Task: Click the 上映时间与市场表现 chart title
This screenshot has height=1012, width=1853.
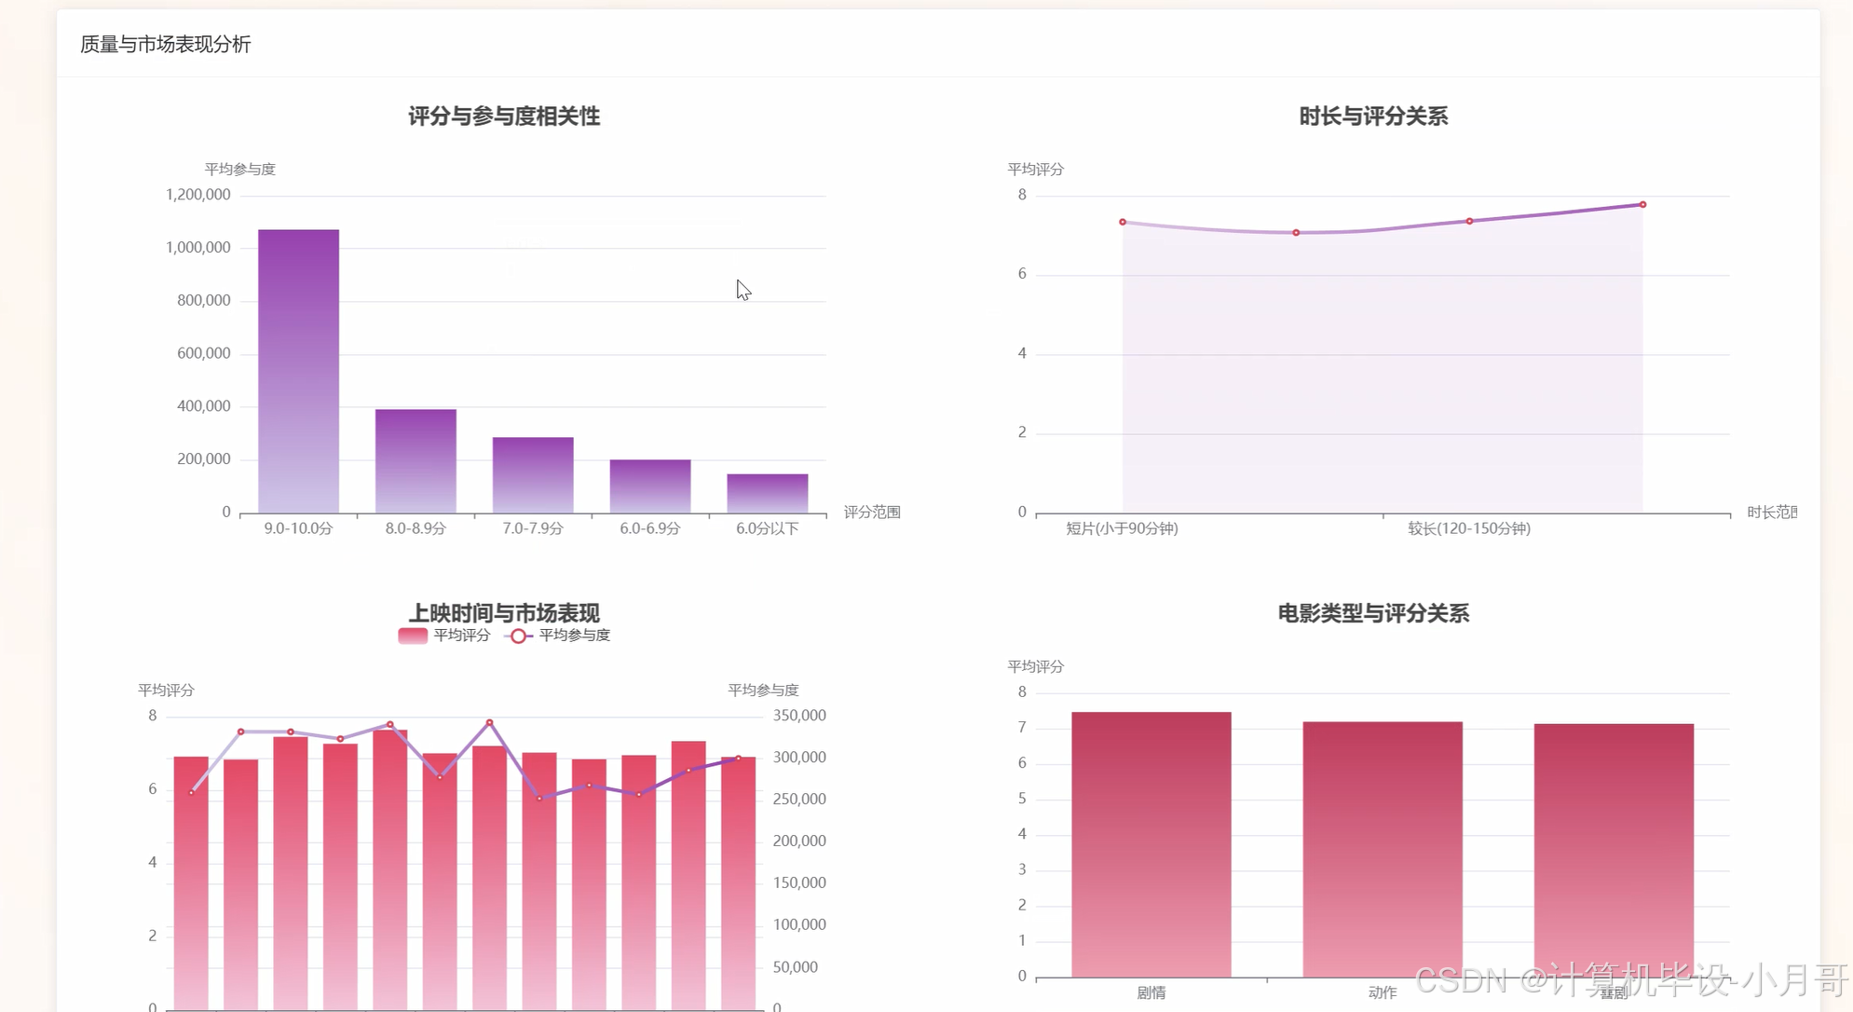Action: click(504, 613)
